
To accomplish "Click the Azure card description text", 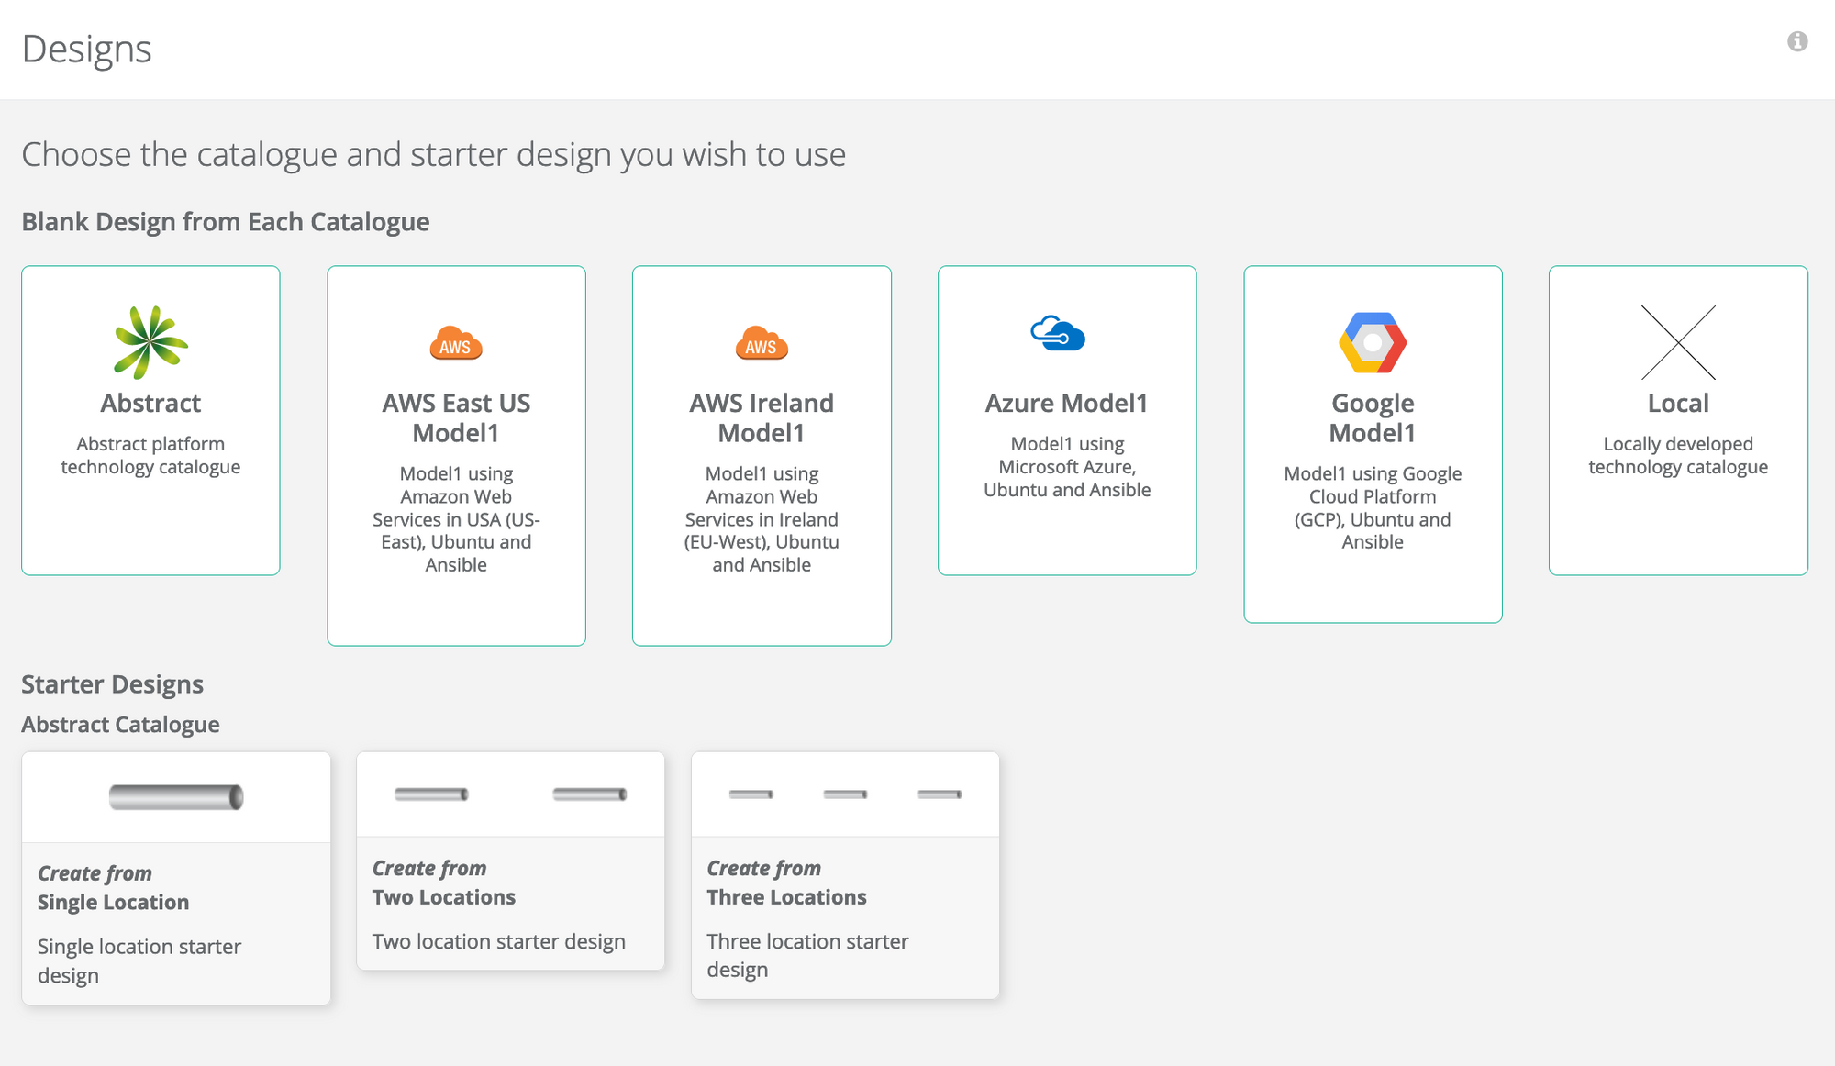I will point(1067,467).
